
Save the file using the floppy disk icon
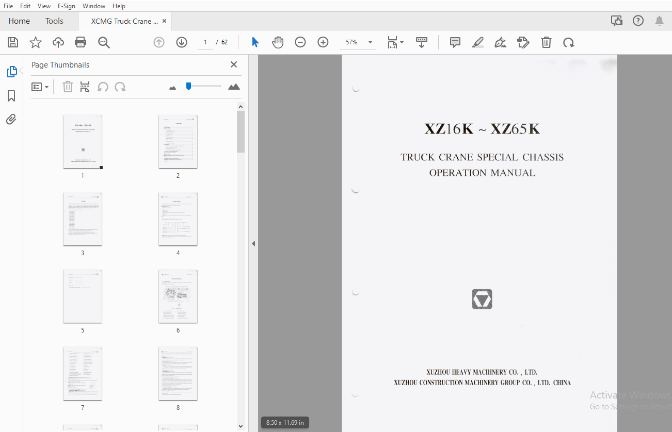(x=13, y=42)
